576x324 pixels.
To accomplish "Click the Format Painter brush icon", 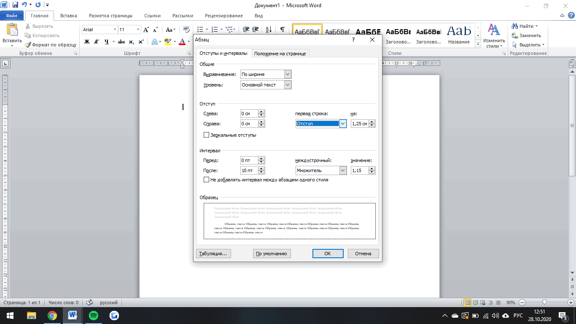I will 28,45.
